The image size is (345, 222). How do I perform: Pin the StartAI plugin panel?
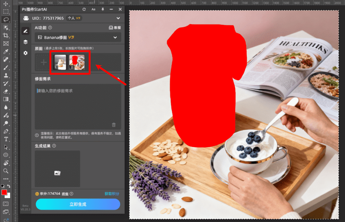103,9
